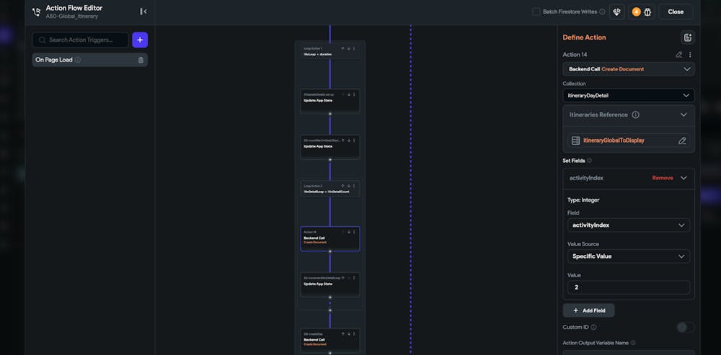Select the Loop Action 2 itinDetailLoop node
This screenshot has height=355, width=721.
point(329,189)
